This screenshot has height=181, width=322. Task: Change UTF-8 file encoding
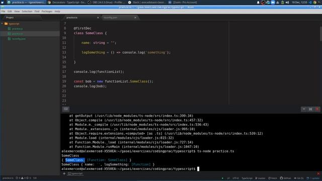[x=235, y=178]
